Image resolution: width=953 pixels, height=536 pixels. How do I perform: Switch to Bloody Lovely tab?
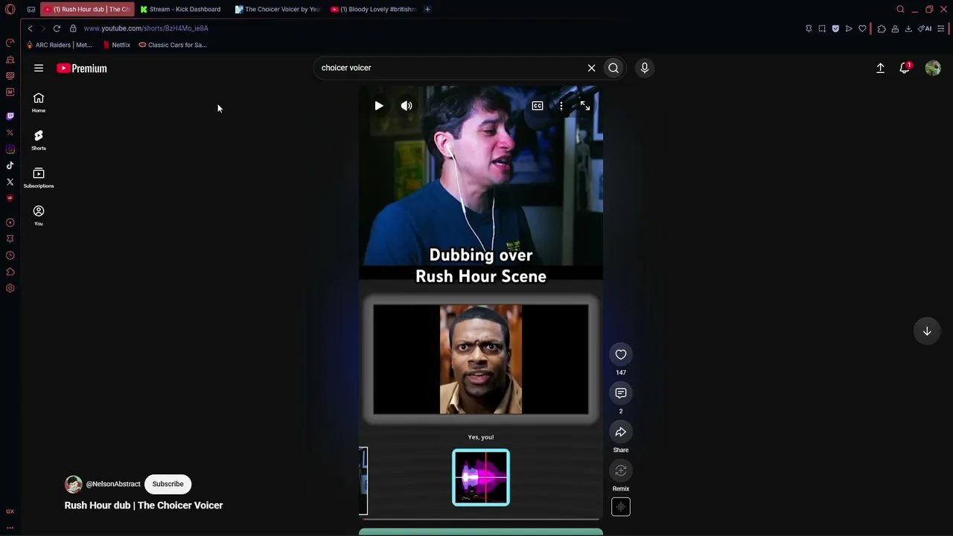tap(373, 10)
